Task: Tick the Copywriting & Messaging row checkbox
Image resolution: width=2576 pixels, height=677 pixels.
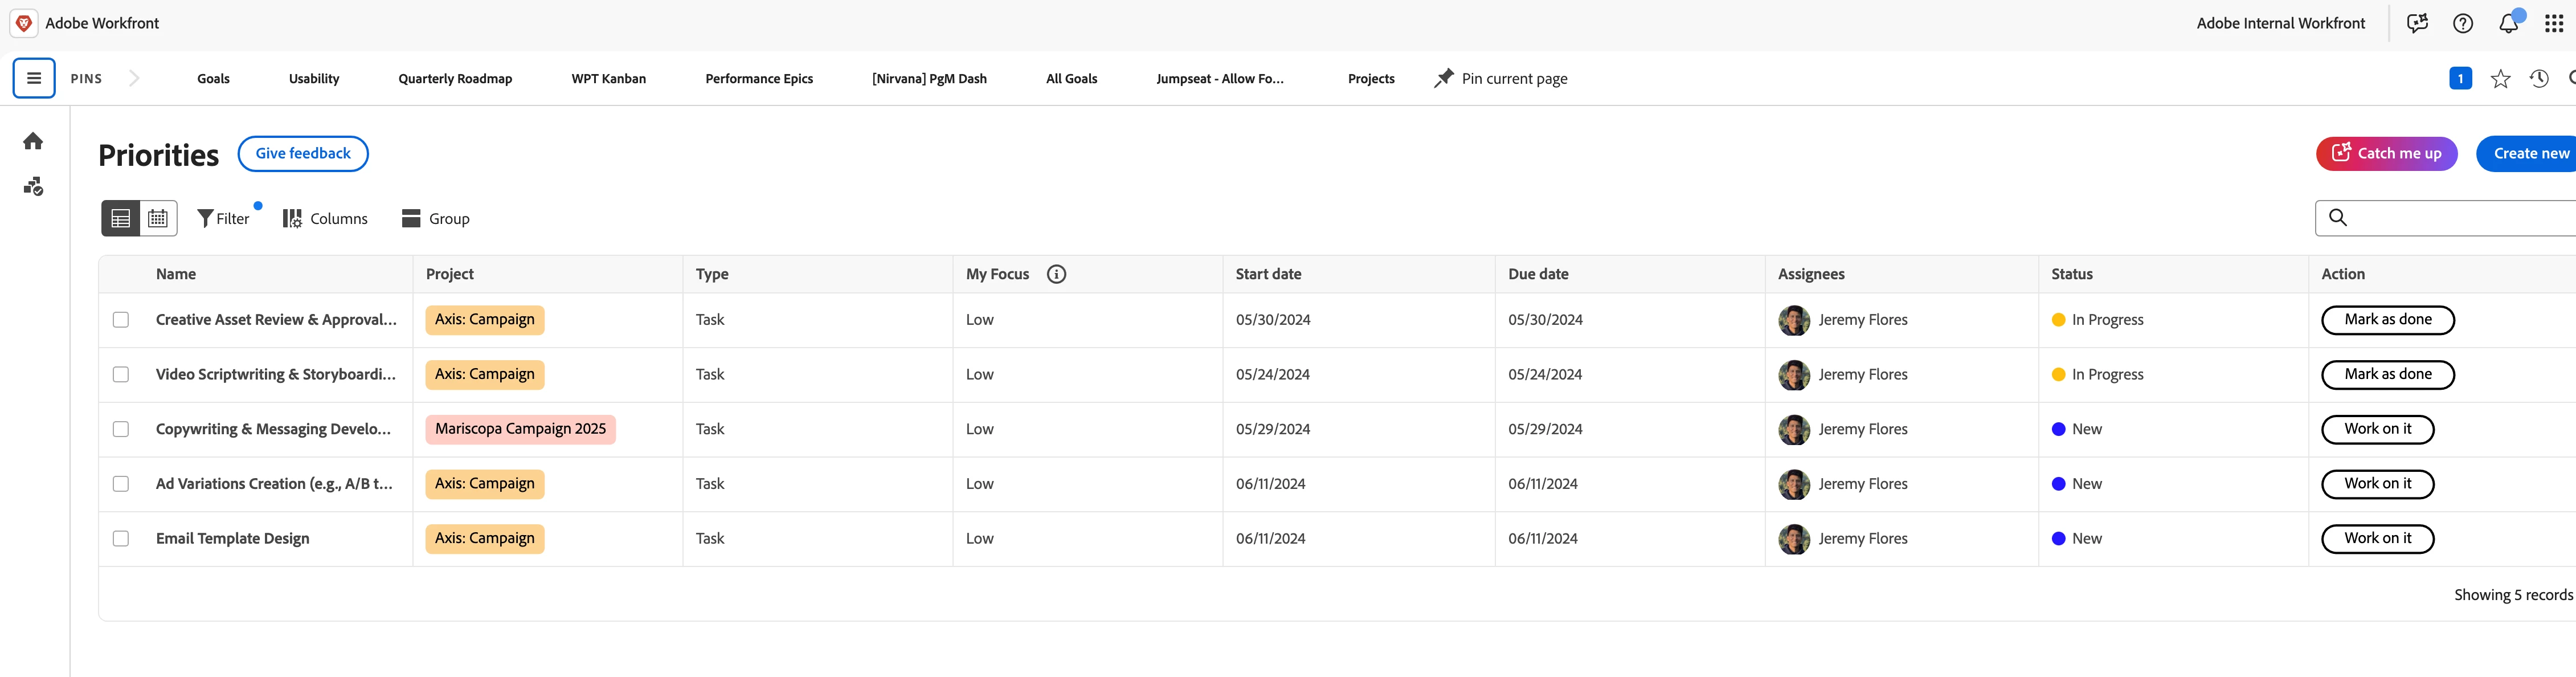Action: click(x=121, y=429)
